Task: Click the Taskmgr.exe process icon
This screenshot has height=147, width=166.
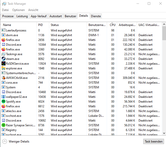Action: point(3,54)
